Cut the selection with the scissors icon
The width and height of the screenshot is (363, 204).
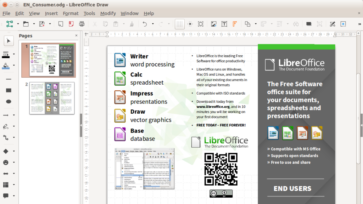coord(95,24)
